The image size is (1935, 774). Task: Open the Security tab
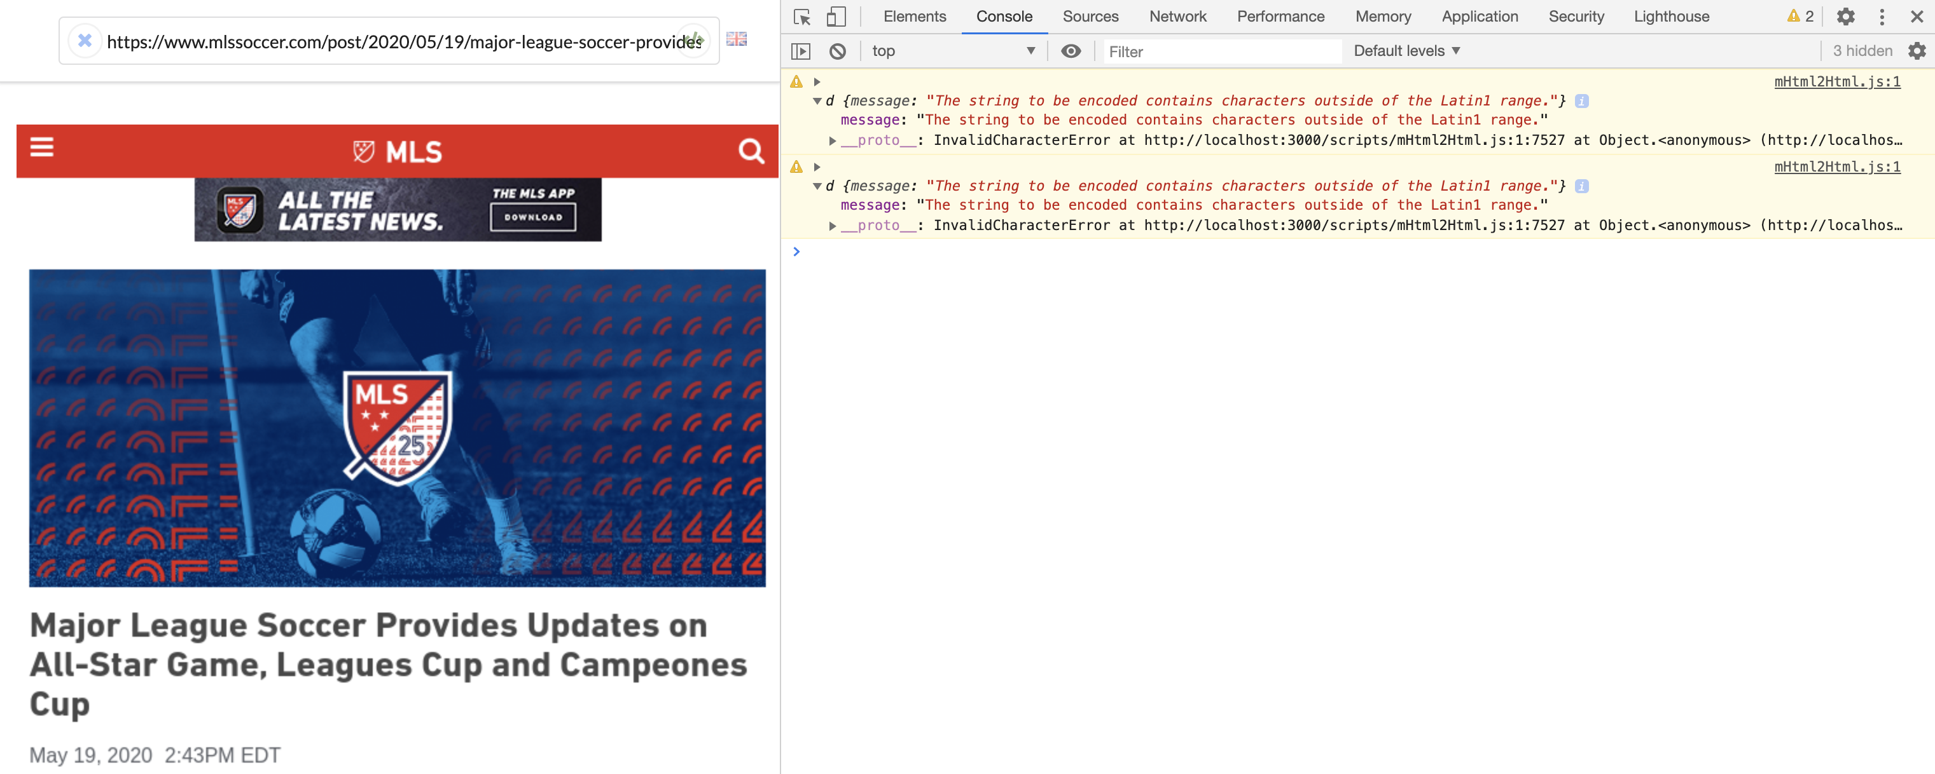(x=1576, y=17)
